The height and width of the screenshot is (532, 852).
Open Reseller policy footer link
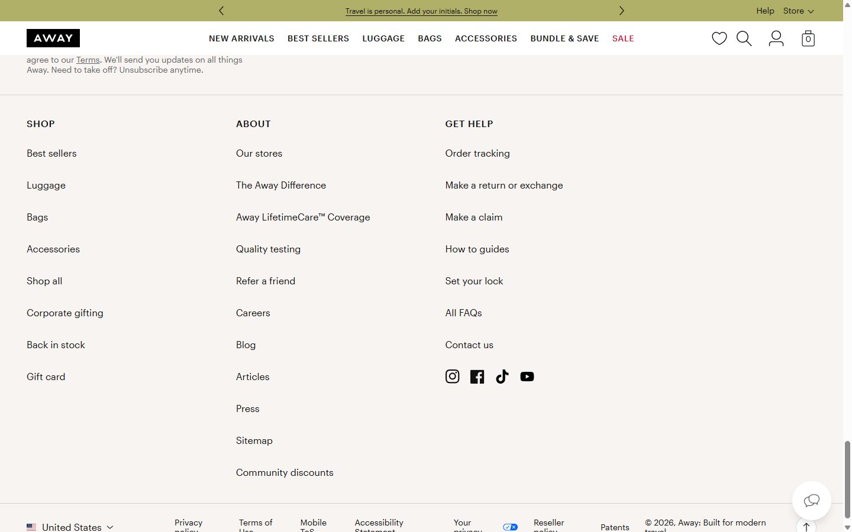pos(549,525)
